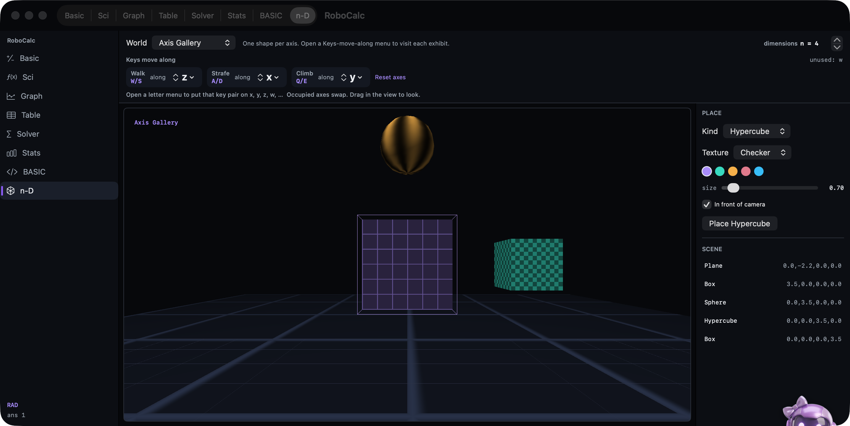850x426 pixels.
Task: Open the Strafe axis x letter menu
Action: click(273, 78)
